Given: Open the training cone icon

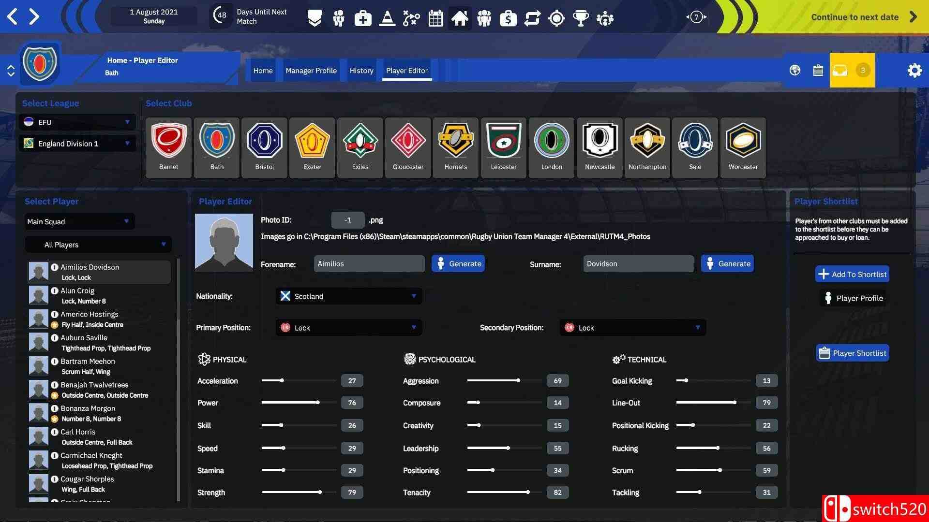Looking at the screenshot, I should (387, 18).
